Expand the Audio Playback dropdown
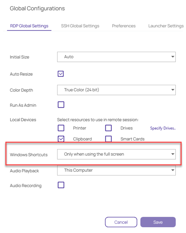 tap(116, 170)
